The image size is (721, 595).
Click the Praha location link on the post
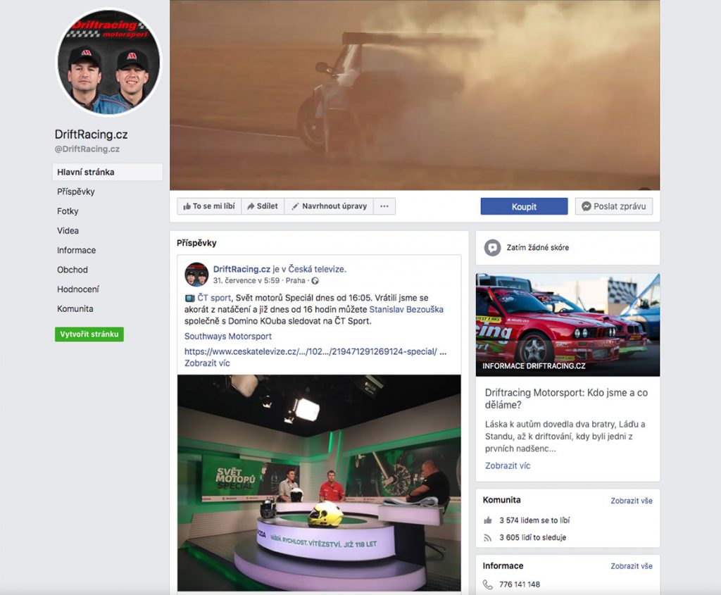tap(295, 280)
